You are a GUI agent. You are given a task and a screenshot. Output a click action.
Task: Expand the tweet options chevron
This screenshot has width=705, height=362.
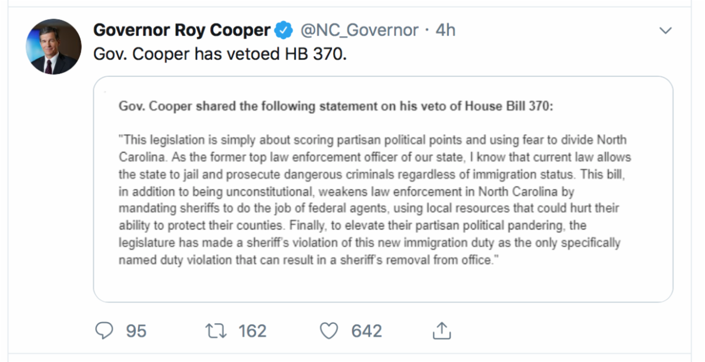(666, 31)
